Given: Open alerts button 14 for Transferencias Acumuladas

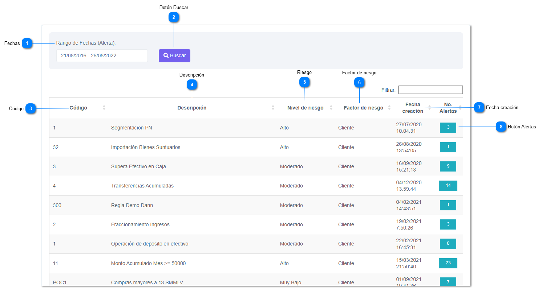Looking at the screenshot, I should pyautogui.click(x=448, y=186).
